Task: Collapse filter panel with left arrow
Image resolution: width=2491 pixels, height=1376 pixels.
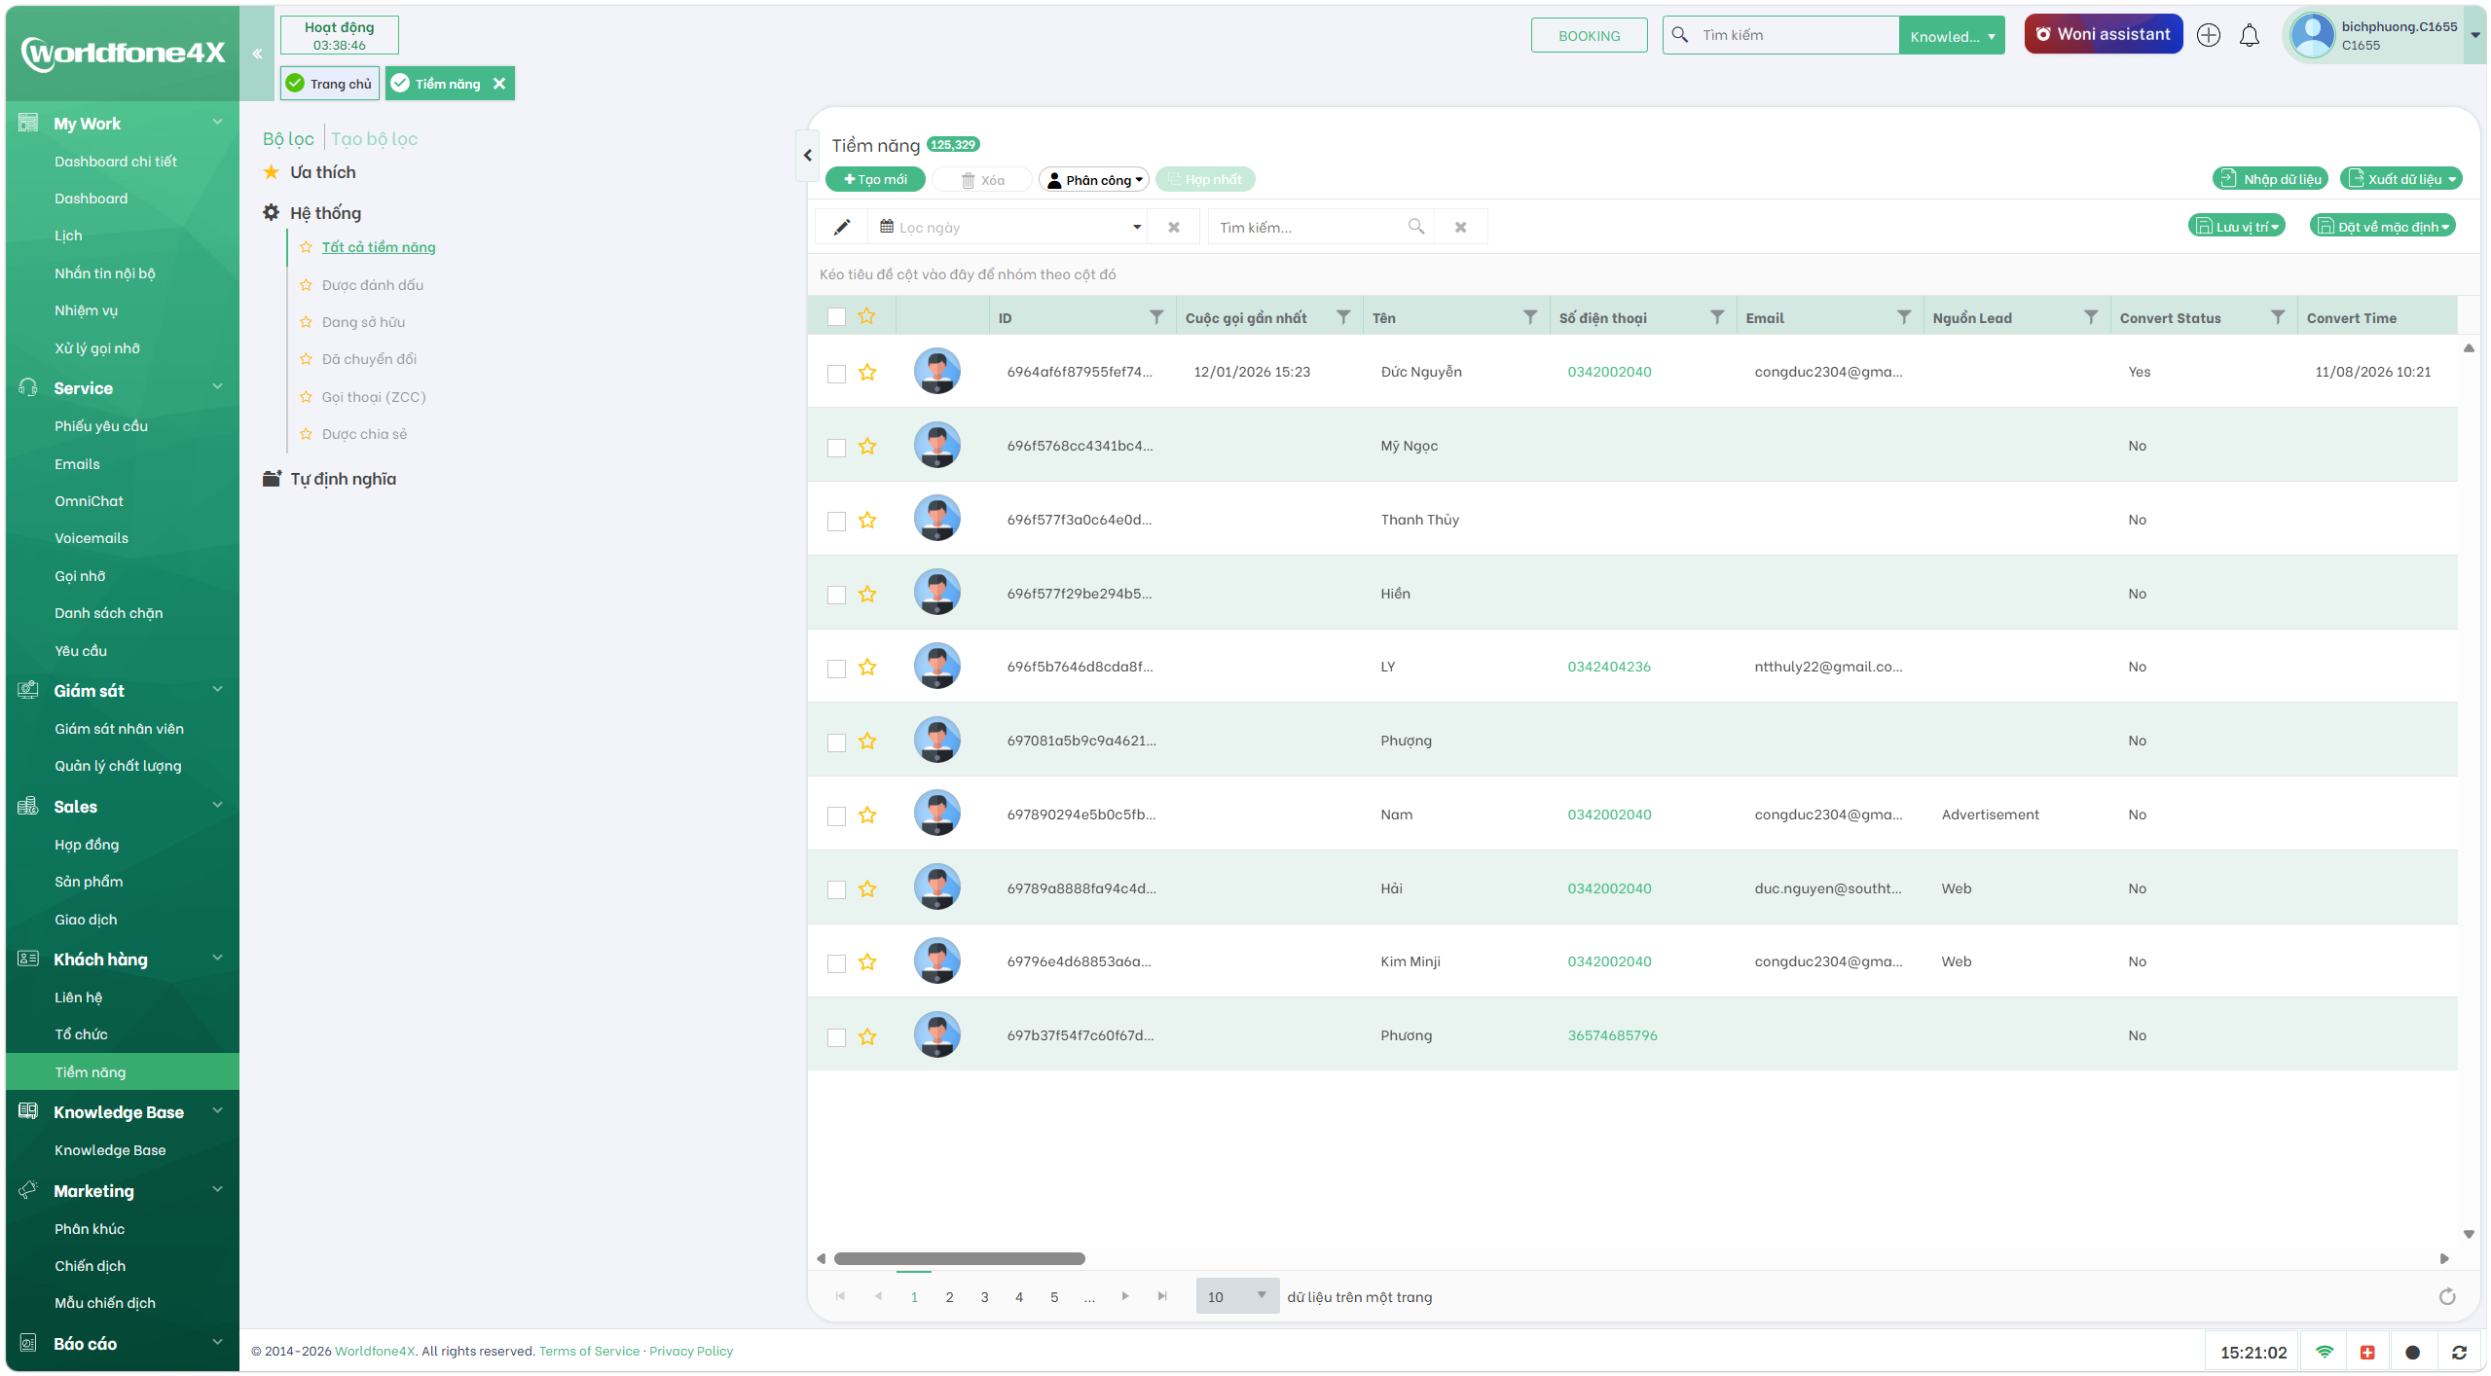Action: (807, 155)
